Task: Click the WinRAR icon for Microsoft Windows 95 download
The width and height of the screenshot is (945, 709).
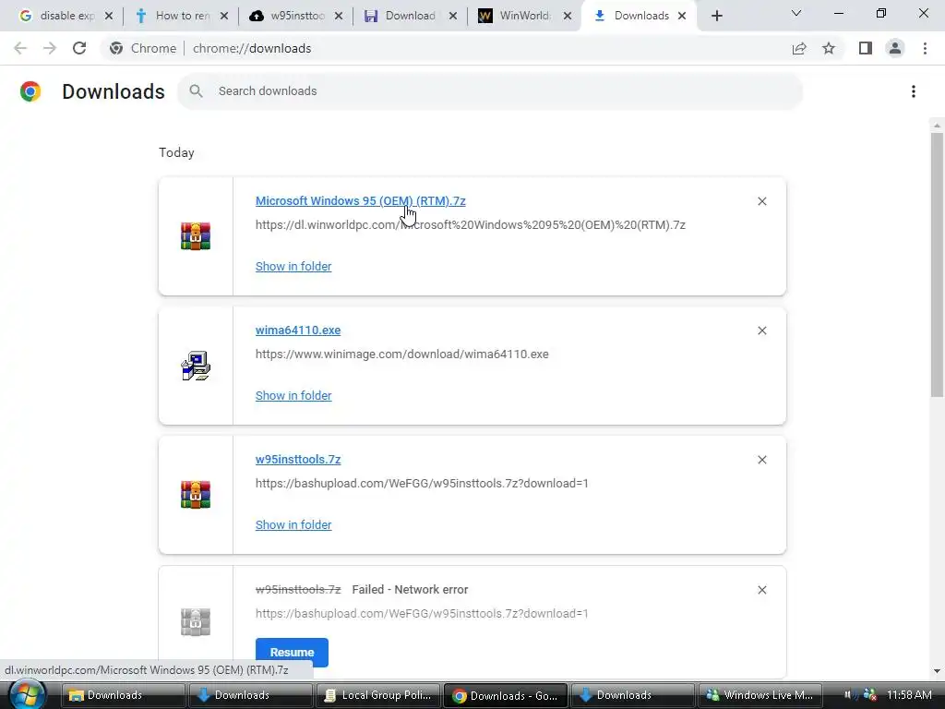Action: pyautogui.click(x=196, y=236)
